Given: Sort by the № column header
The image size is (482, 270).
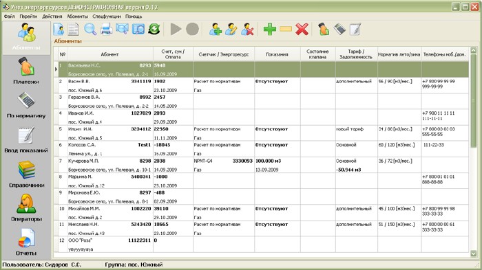Looking at the screenshot, I should point(63,54).
